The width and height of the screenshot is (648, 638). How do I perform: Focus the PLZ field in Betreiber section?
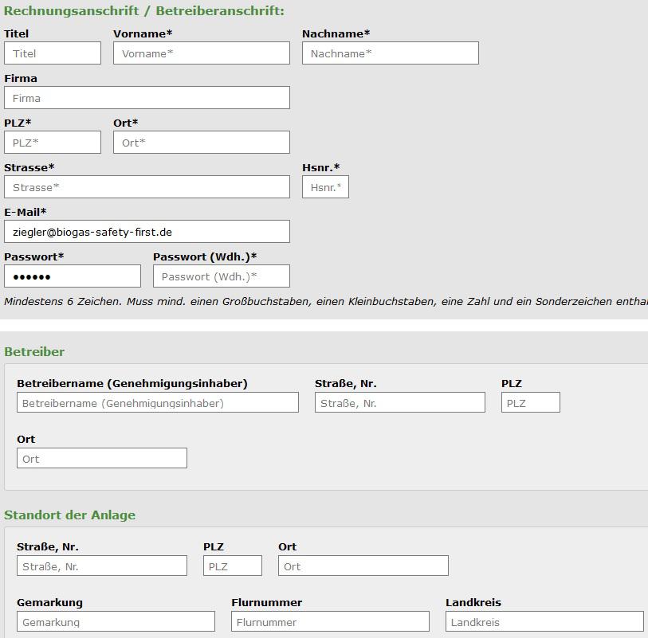(x=530, y=403)
